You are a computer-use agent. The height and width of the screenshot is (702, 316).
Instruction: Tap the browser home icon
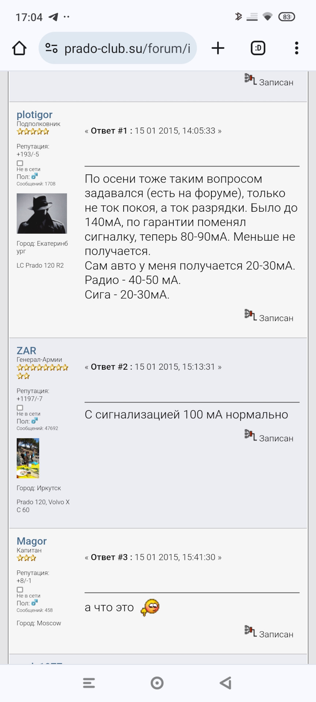[19, 48]
